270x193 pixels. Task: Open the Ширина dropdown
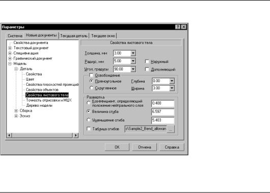[172, 88]
